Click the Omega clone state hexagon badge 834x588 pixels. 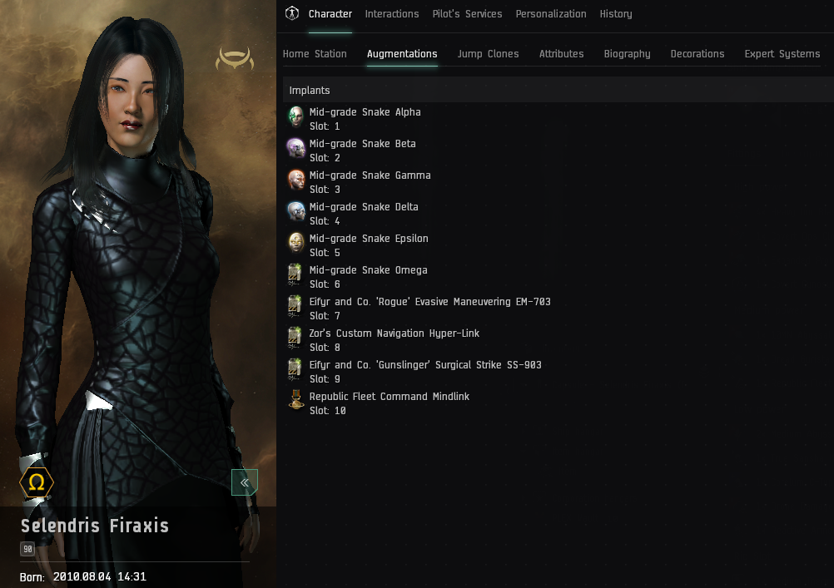pyautogui.click(x=36, y=482)
